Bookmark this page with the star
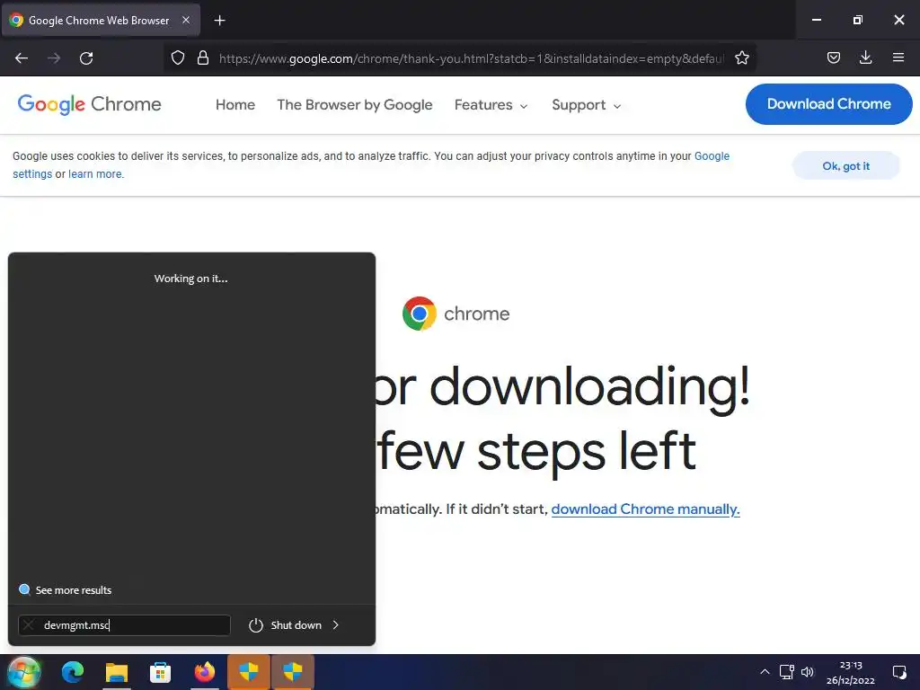The width and height of the screenshot is (920, 690). 741,58
